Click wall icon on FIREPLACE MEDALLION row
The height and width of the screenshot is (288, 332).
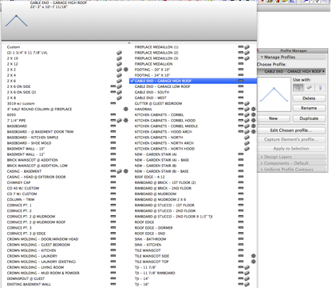[241, 64]
